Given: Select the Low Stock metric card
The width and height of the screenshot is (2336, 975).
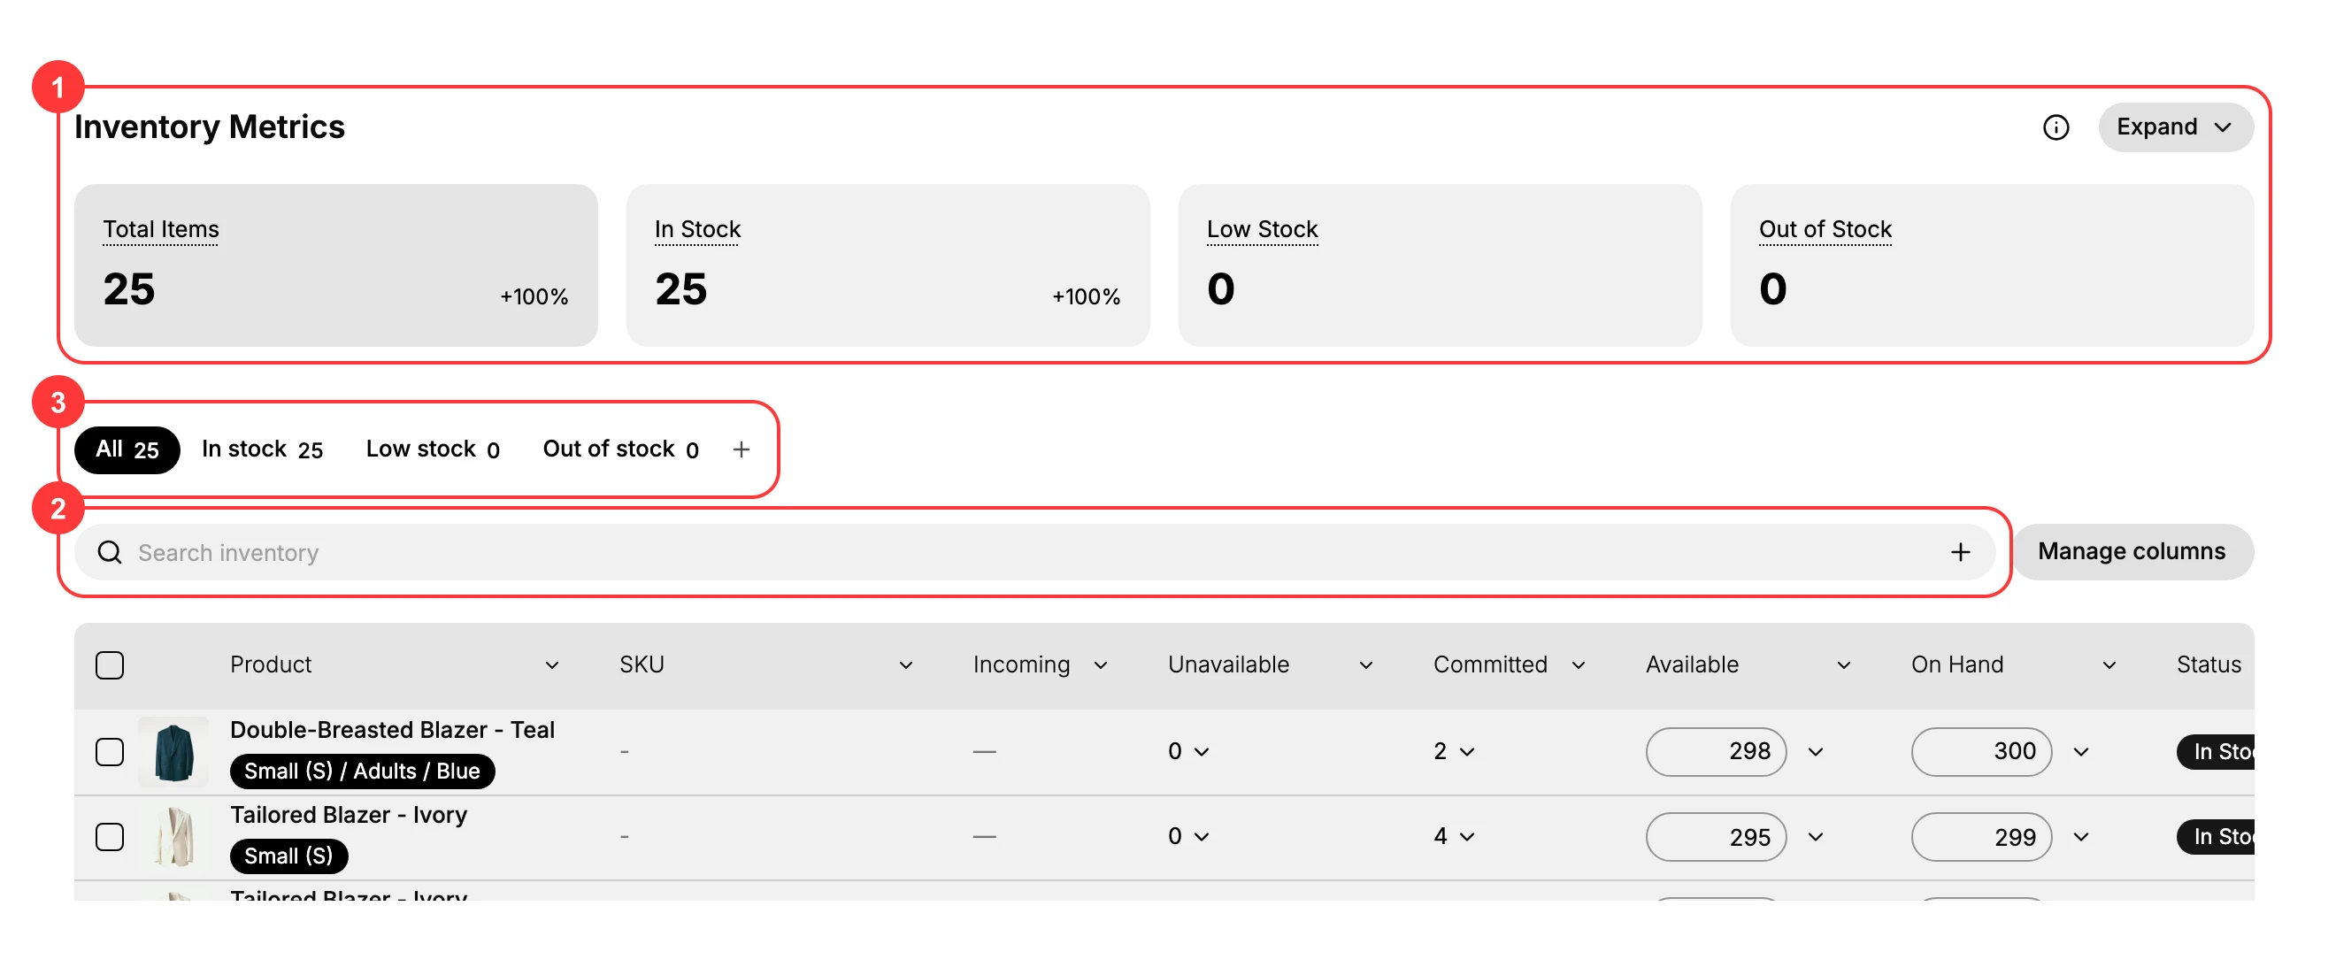Looking at the screenshot, I should point(1439,265).
